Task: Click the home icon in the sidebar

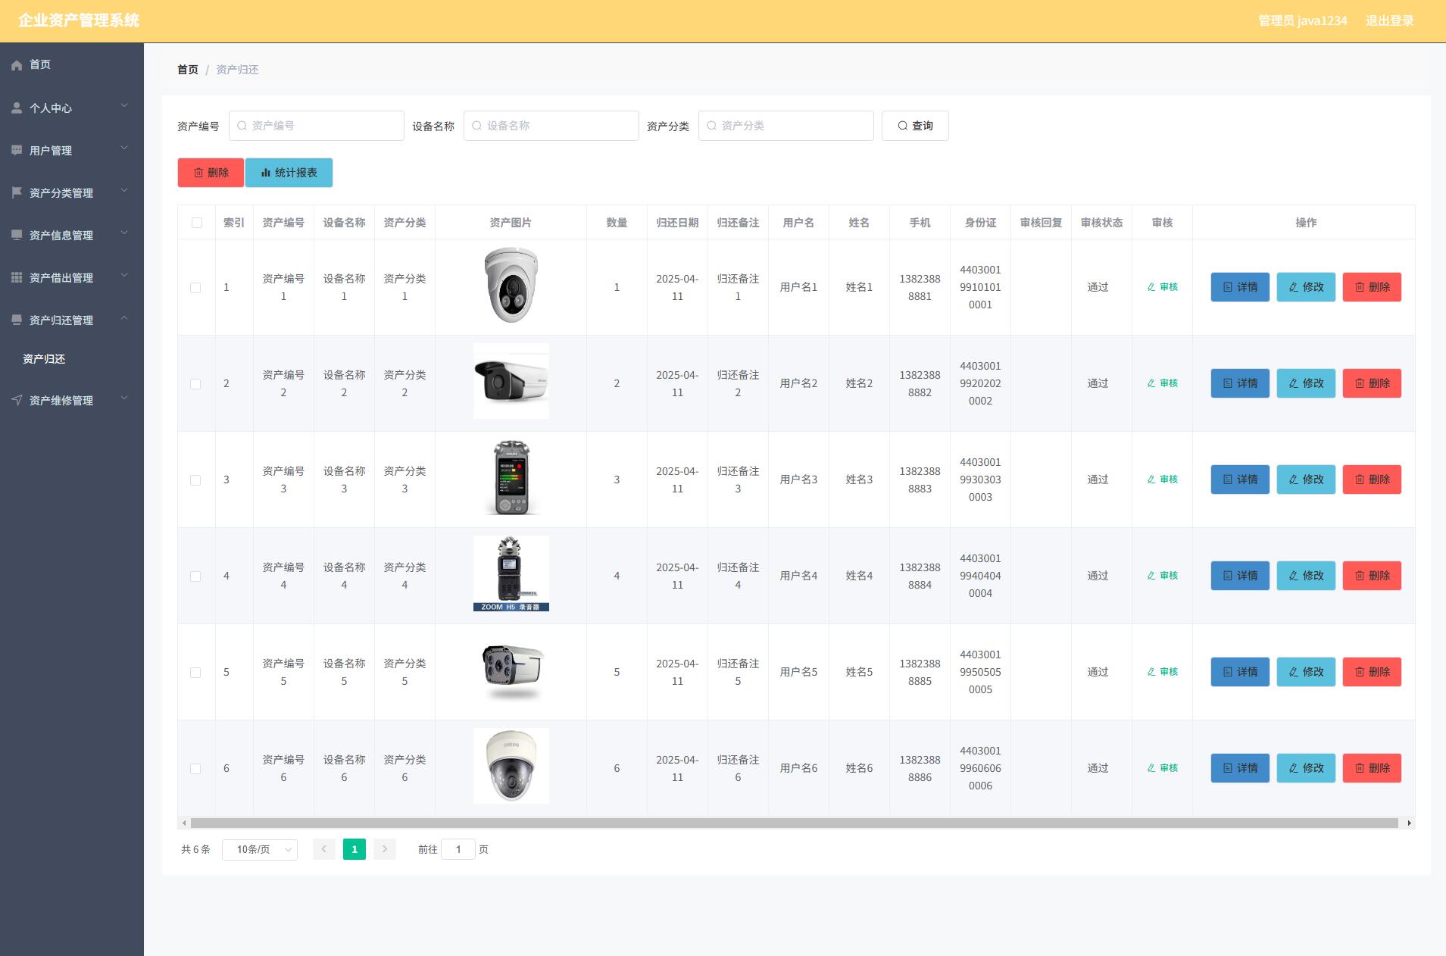Action: pos(17,65)
